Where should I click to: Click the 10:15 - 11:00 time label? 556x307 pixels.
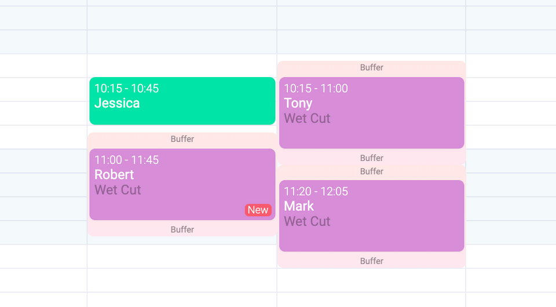(x=316, y=89)
